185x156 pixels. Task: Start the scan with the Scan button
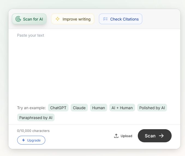coord(154,136)
